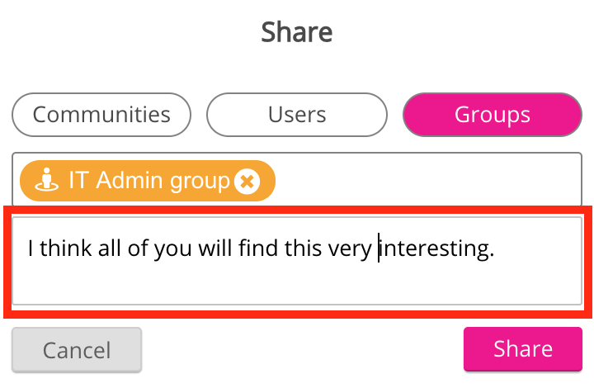594x388 pixels.
Task: Click the Share dialog heading
Action: [x=297, y=32]
